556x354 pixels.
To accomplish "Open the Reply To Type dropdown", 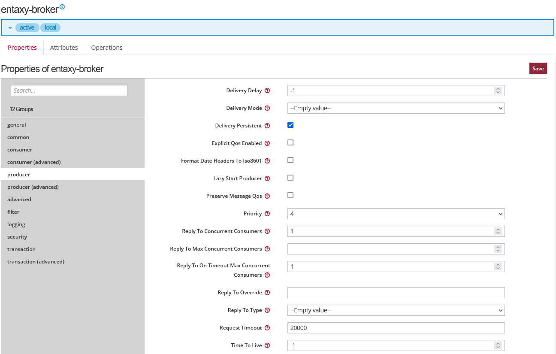I will (396, 310).
